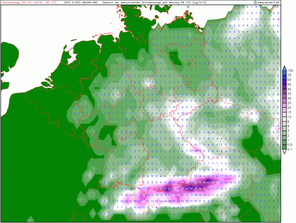Click the '15' label on the legend
This screenshot has width=296, height=223.
[x=290, y=112]
